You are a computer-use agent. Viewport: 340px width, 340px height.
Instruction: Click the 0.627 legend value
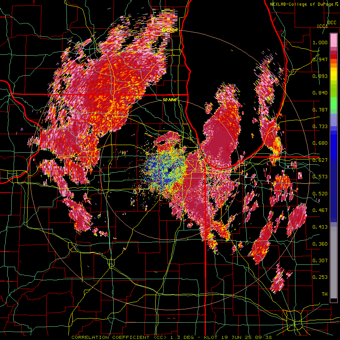320,160
